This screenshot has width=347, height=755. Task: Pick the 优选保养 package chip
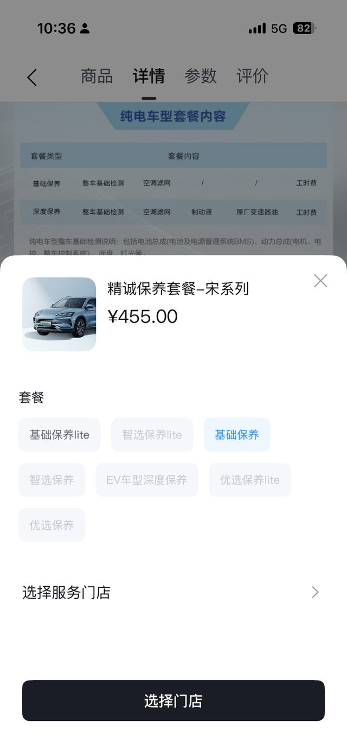pyautogui.click(x=52, y=525)
